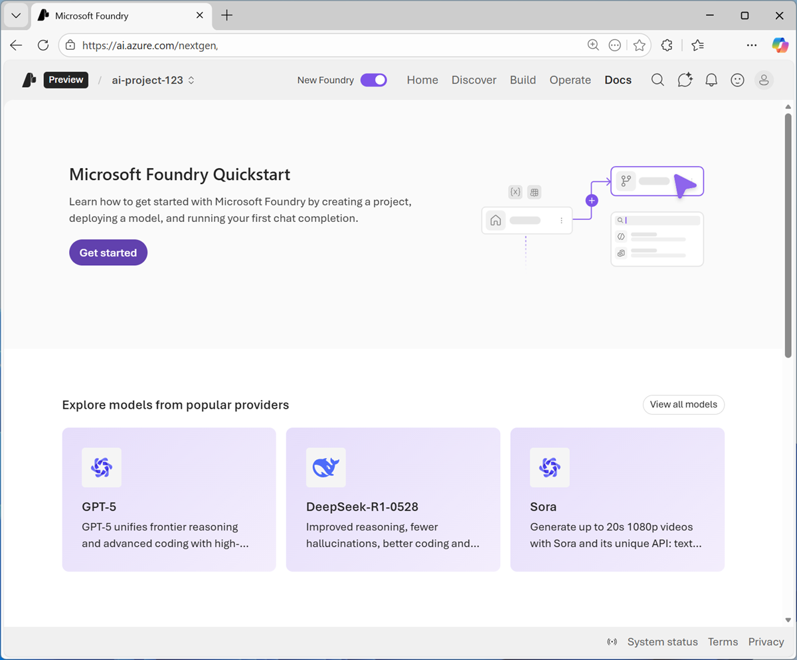This screenshot has height=660, width=797.
Task: Click the system status signal icon
Action: (x=612, y=641)
